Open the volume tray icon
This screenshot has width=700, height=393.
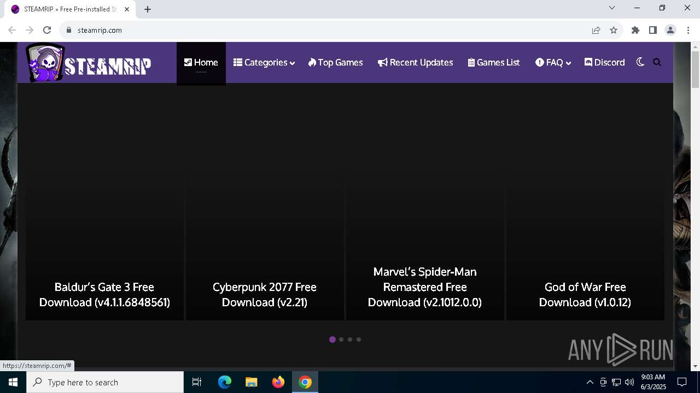pyautogui.click(x=629, y=382)
